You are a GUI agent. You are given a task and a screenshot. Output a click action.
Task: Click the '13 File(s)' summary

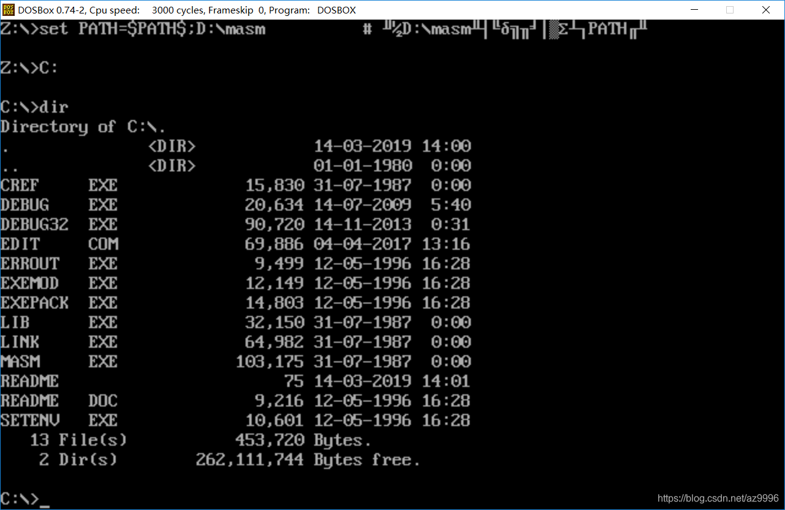[x=78, y=440]
